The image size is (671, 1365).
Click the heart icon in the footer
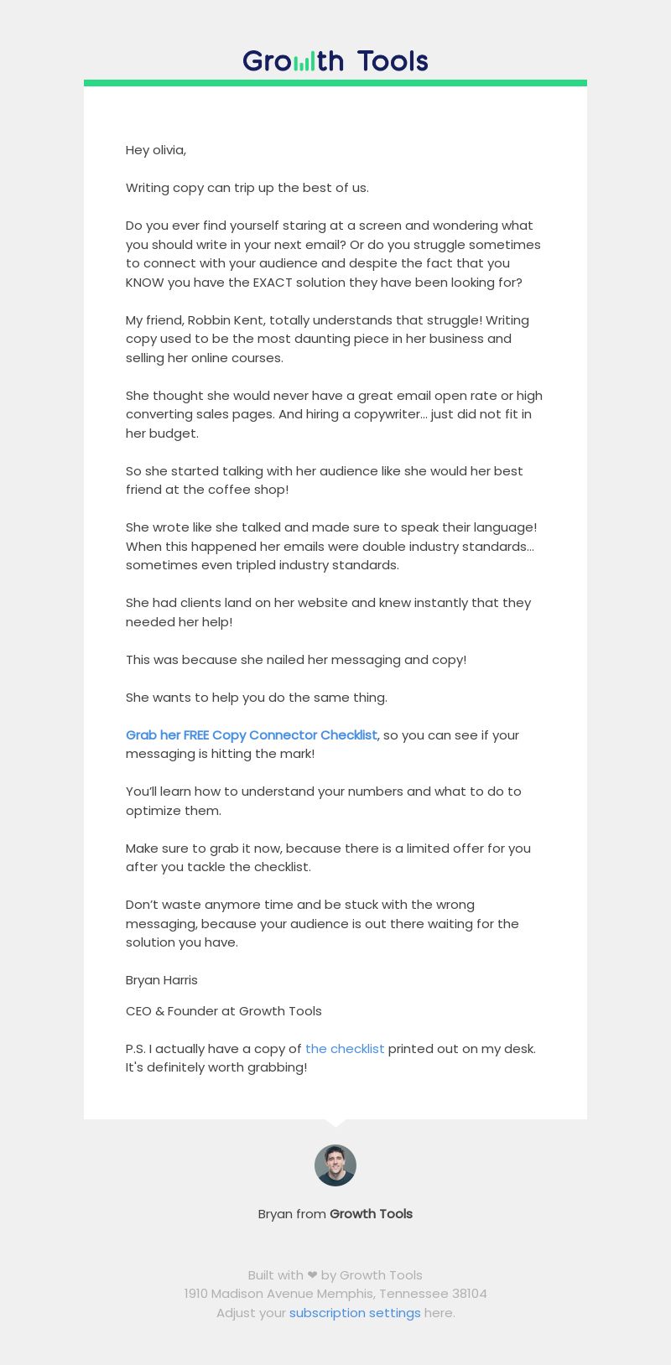pyautogui.click(x=312, y=1275)
